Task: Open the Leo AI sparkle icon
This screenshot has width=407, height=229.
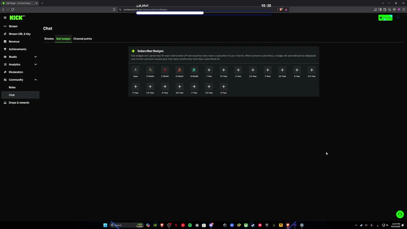Action: (390, 10)
